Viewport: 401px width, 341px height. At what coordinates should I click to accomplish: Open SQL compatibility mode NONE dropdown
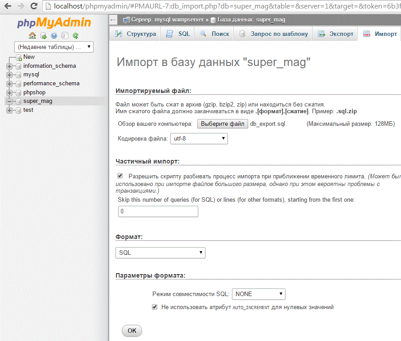pyautogui.click(x=258, y=294)
